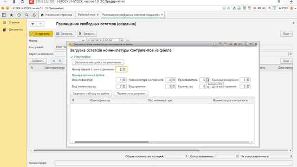Open Документы section in sidebar
This screenshot has height=167, width=297.
click(x=16, y=30)
